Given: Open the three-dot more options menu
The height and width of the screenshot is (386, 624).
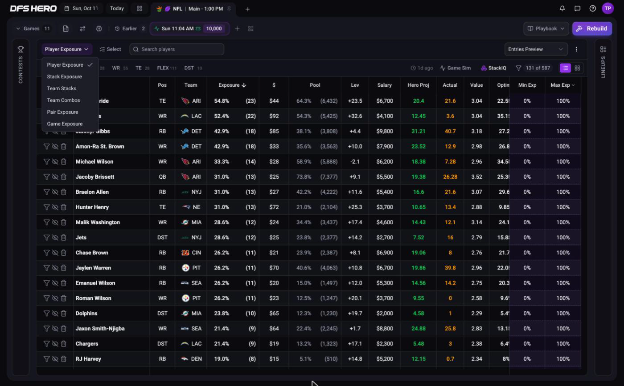Looking at the screenshot, I should tap(576, 49).
